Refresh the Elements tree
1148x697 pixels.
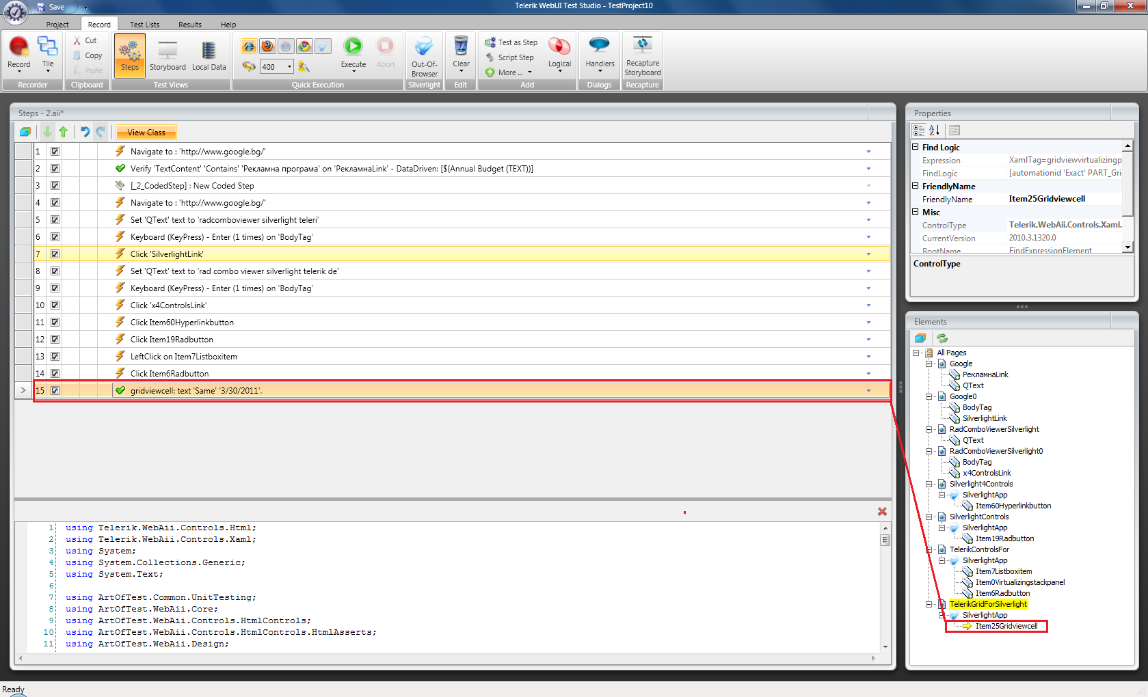[x=942, y=338]
